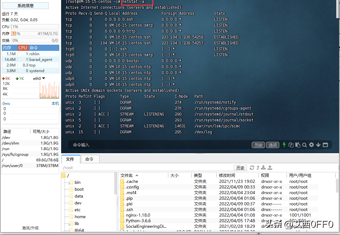340x235 pixels.
Task: Click the download icon in file toolbar
Action: tap(263, 168)
